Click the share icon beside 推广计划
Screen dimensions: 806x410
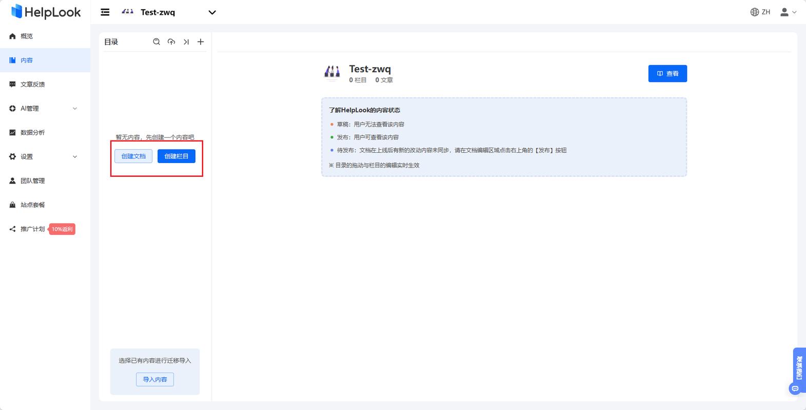pos(12,229)
